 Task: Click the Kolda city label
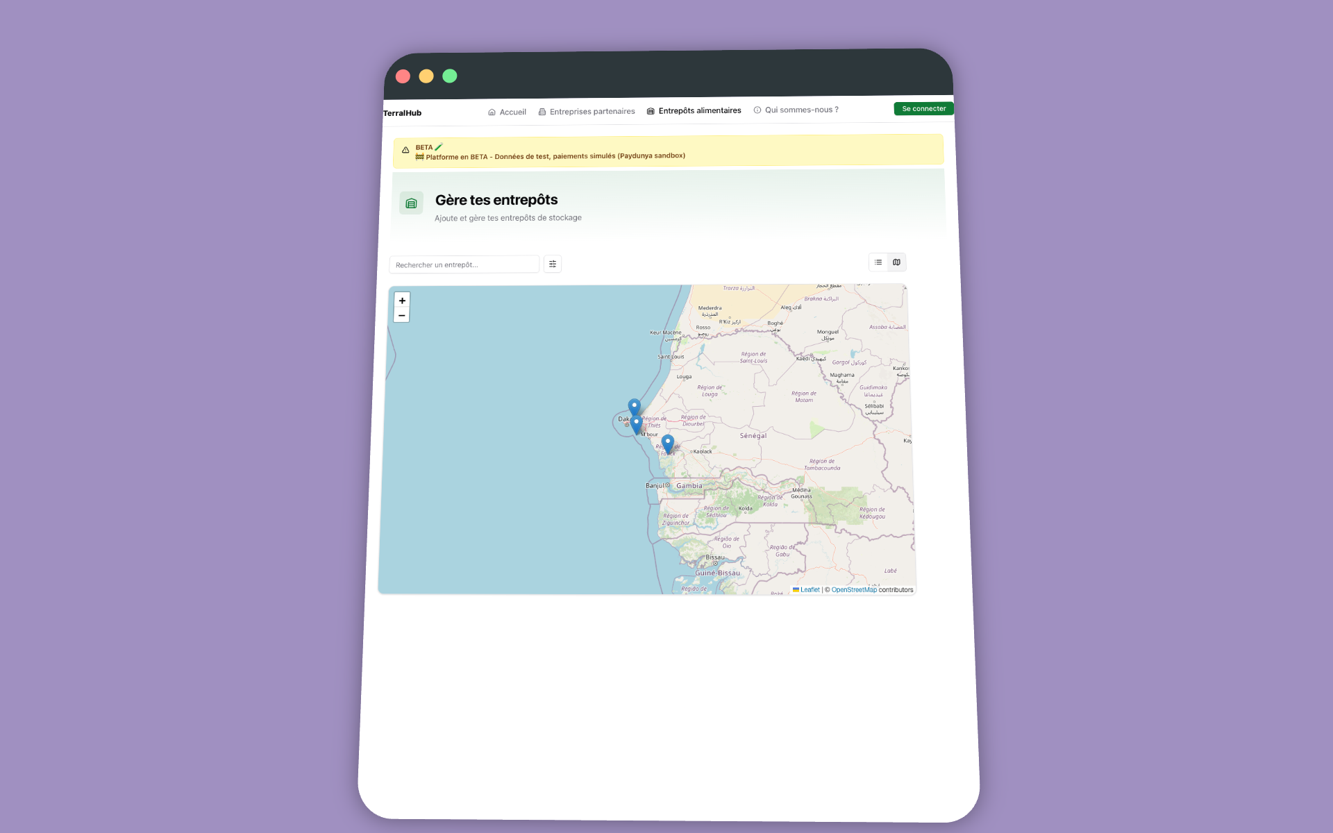click(745, 509)
